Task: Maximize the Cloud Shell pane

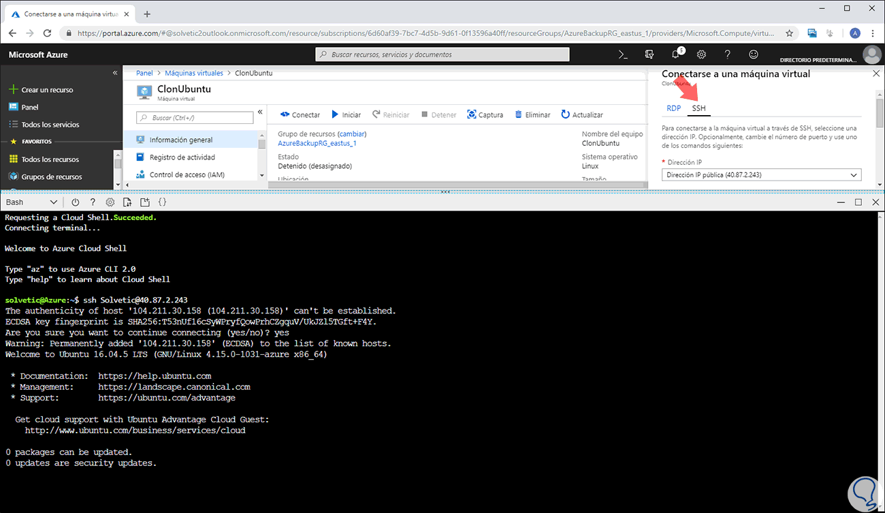Action: click(858, 202)
